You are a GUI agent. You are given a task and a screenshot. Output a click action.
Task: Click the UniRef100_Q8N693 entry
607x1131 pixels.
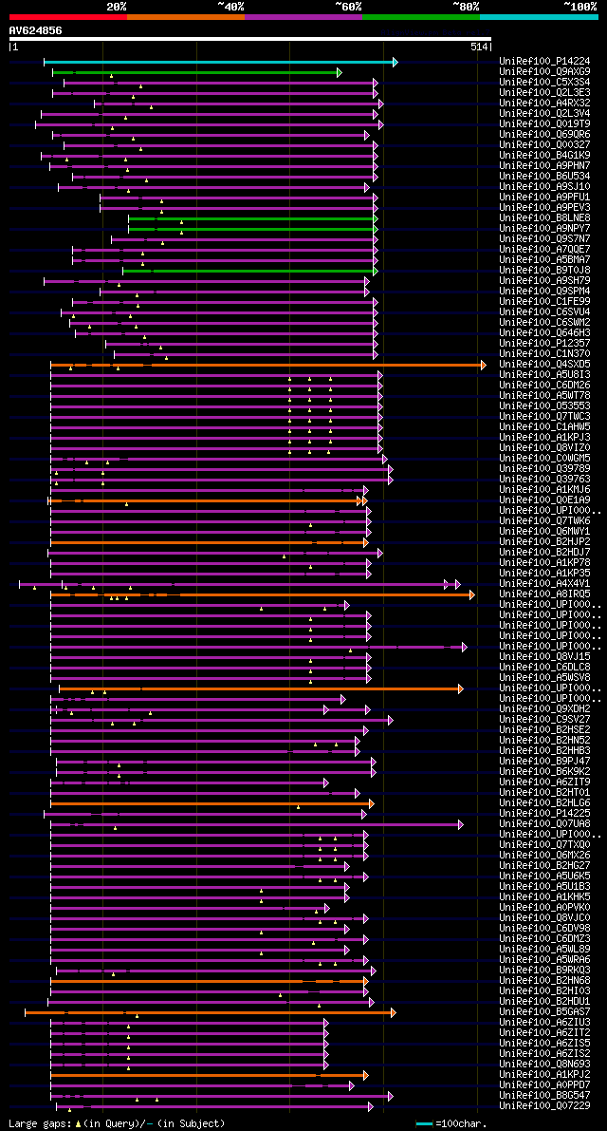tap(544, 1065)
